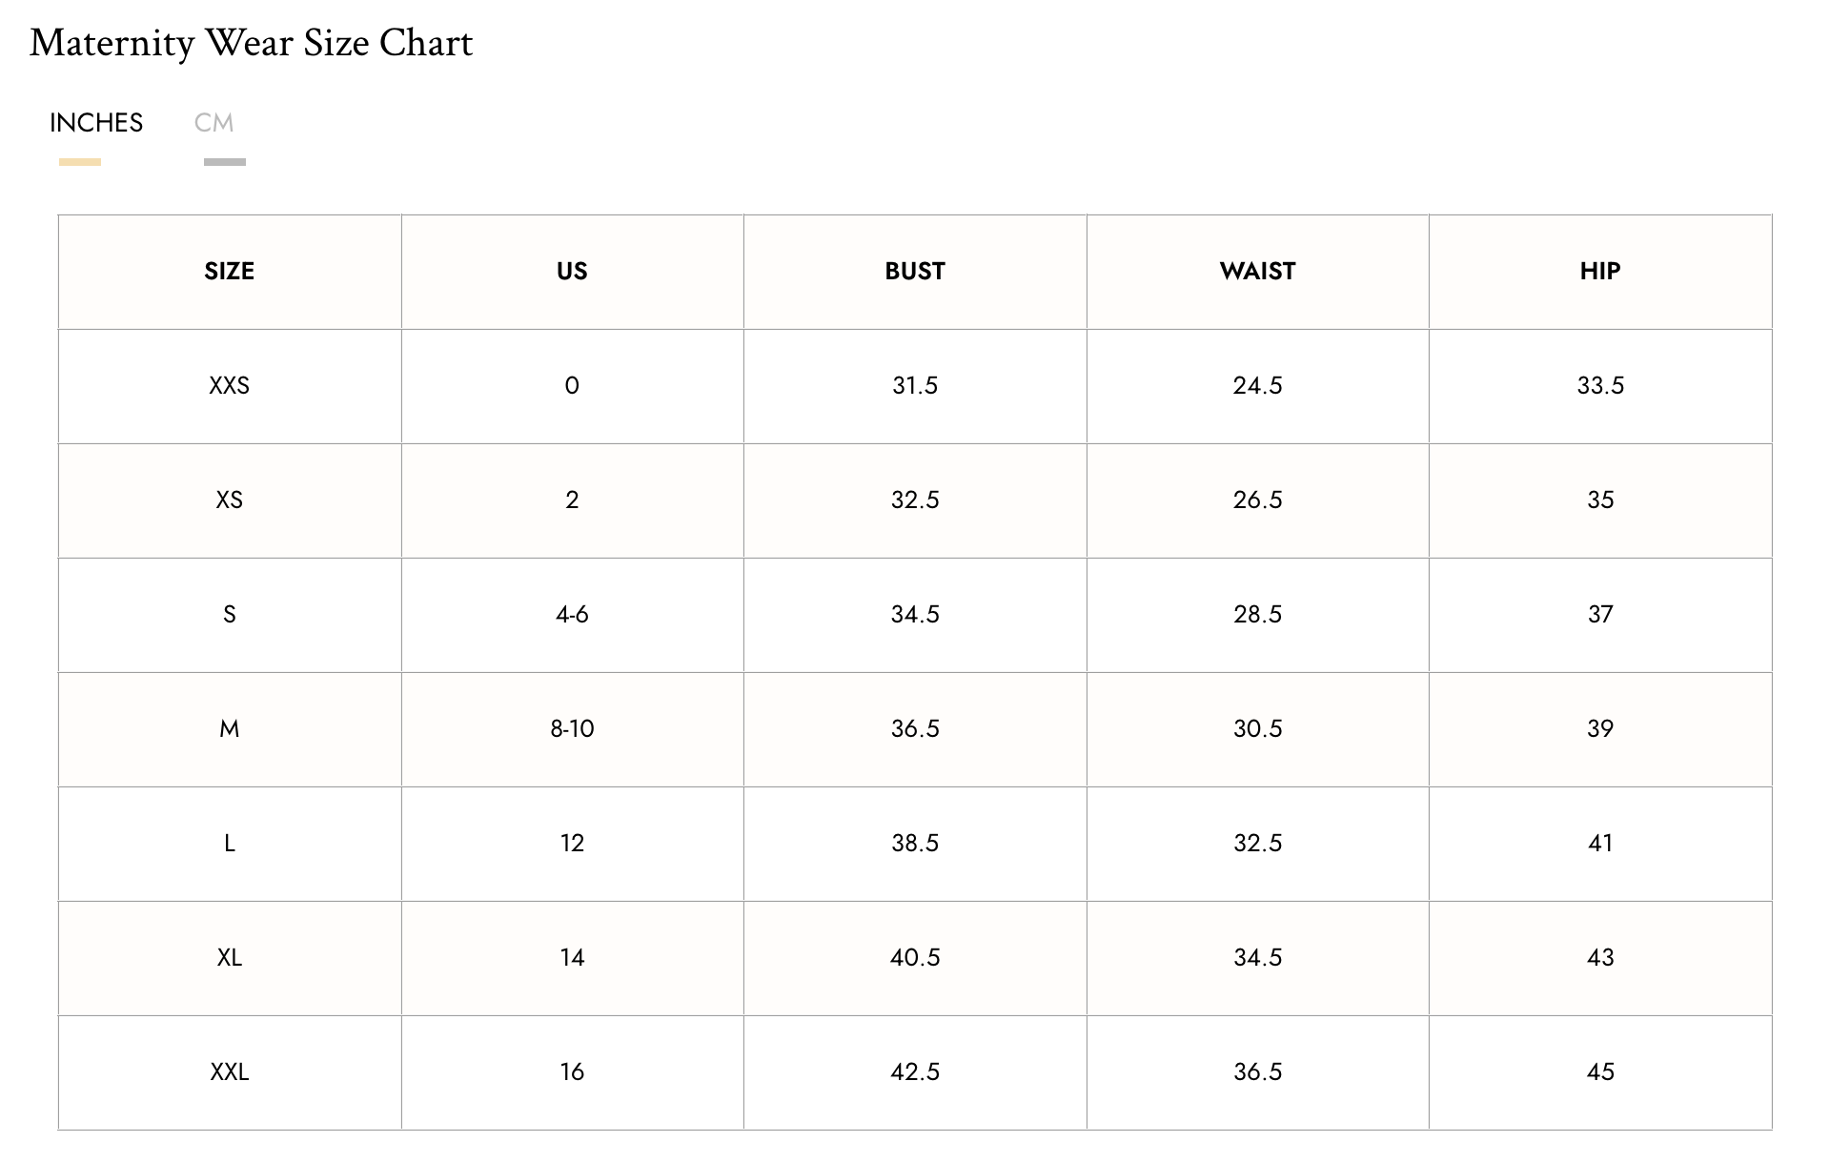Click the hip value 45 cell

click(1600, 1072)
